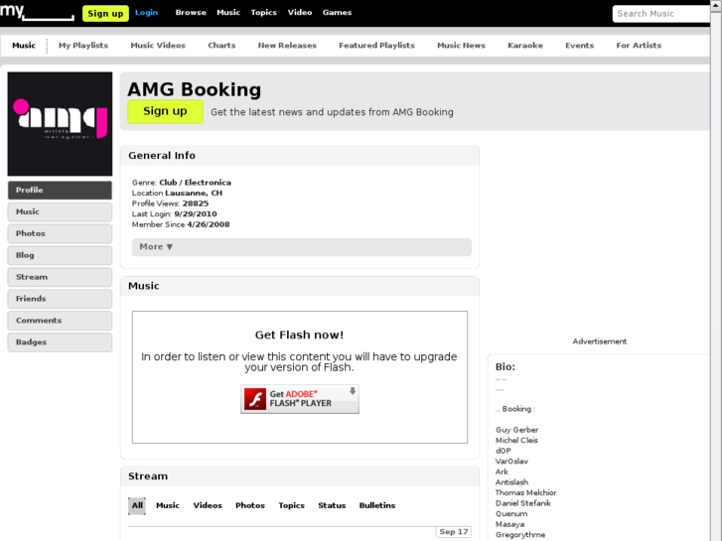Click the yellow Sign up button in top bar
The width and height of the screenshot is (722, 541).
[105, 13]
